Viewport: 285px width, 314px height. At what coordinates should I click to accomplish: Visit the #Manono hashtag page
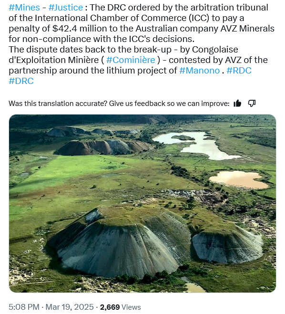pos(199,71)
